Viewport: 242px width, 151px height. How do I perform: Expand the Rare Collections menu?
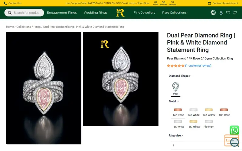(174, 13)
